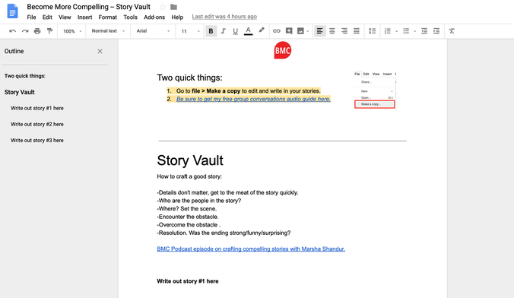Go to Write out story #2 outline item
Viewport: 514px width, 298px height.
point(37,124)
